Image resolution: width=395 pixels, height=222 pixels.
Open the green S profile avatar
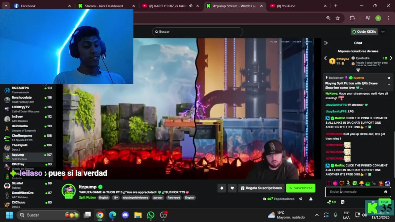(x=378, y=18)
